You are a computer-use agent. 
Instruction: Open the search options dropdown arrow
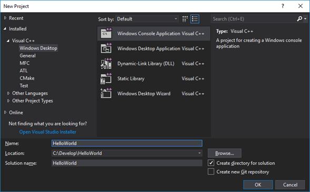(305, 19)
